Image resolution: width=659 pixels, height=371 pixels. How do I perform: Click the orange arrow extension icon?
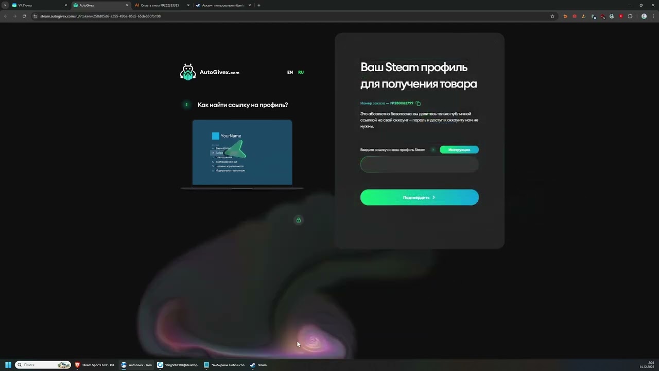(565, 16)
